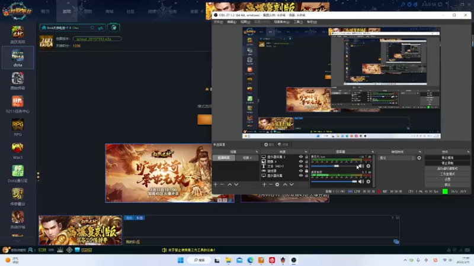Click 启动虚拟摄像机 button in OBS

pos(447,168)
